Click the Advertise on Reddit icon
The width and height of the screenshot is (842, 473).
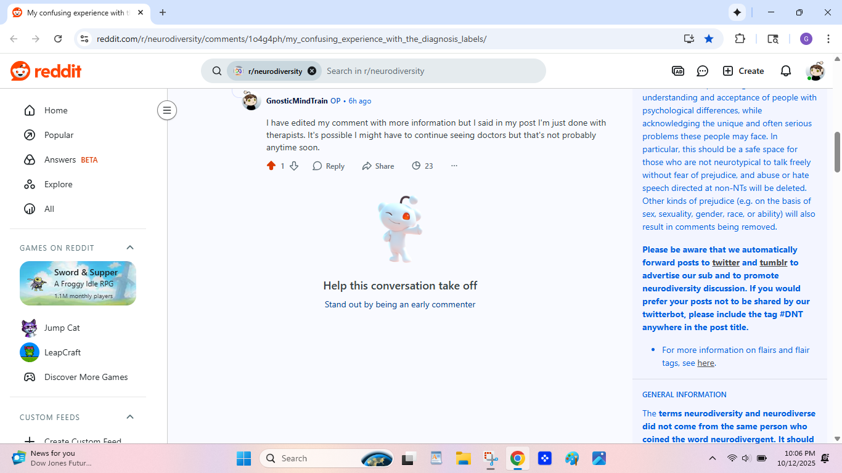point(678,71)
